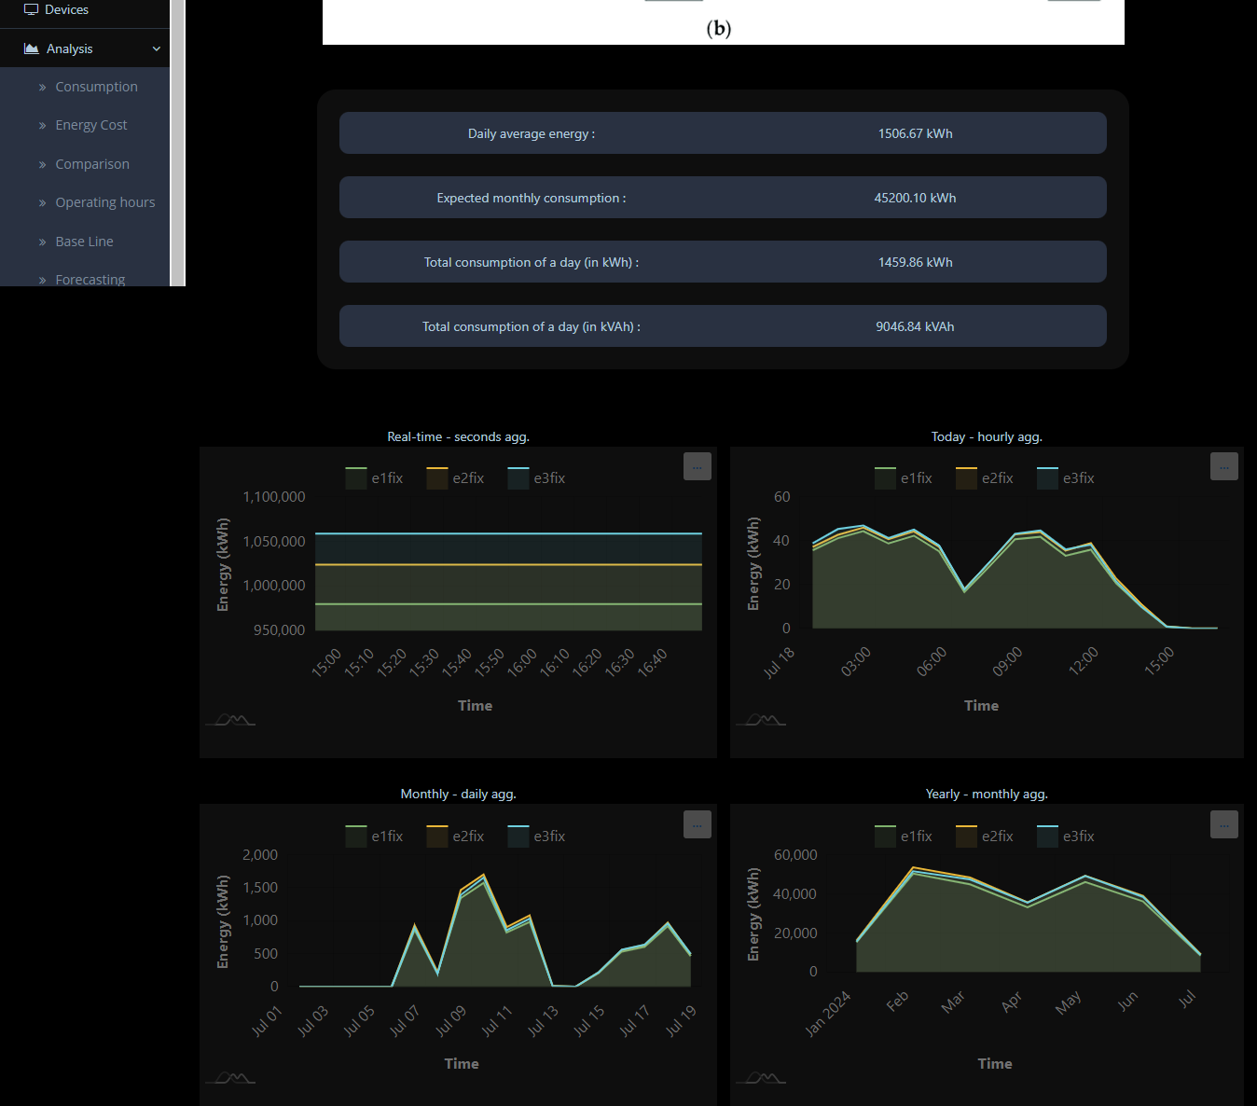Click amCharts logo in Real-time chart

(x=230, y=719)
